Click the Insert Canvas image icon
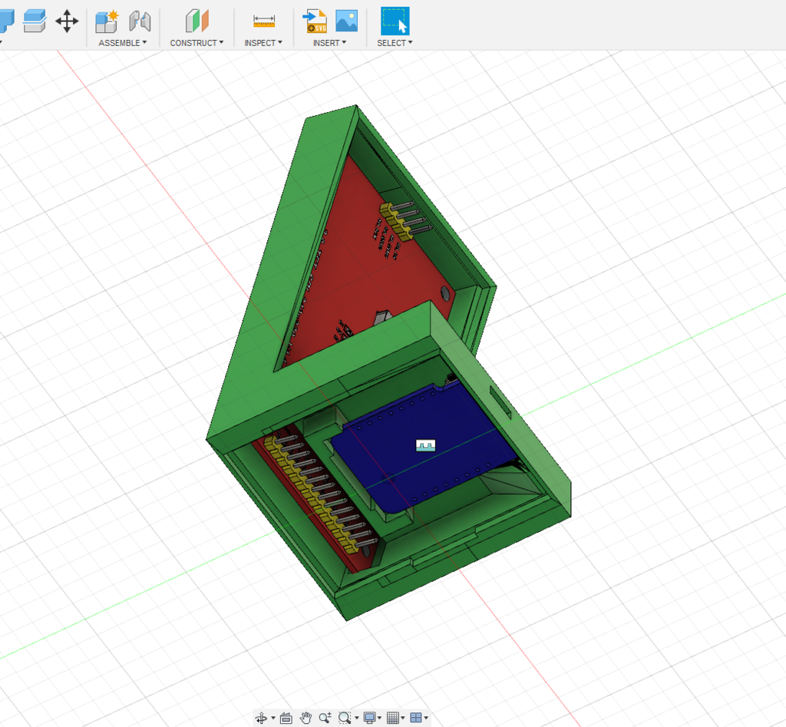This screenshot has width=786, height=727. (346, 21)
